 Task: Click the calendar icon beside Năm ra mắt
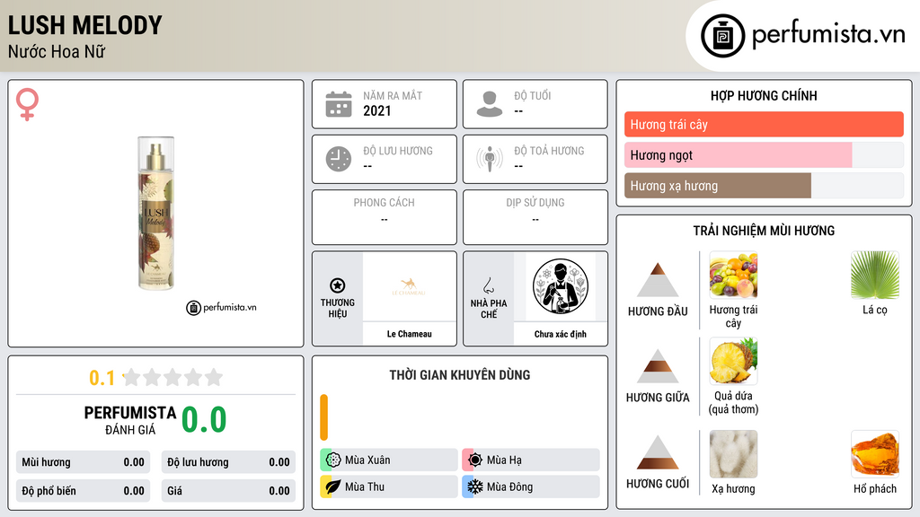pyautogui.click(x=339, y=104)
